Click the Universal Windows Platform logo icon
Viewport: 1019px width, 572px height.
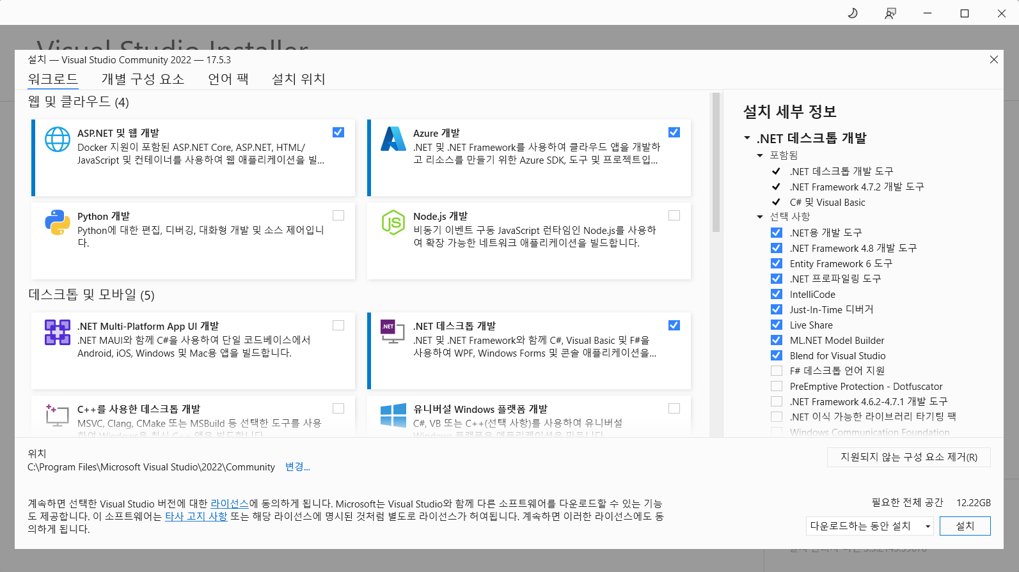click(x=393, y=415)
